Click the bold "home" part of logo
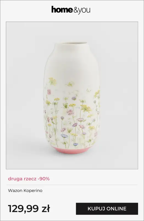This screenshot has width=144, height=221. click(62, 10)
